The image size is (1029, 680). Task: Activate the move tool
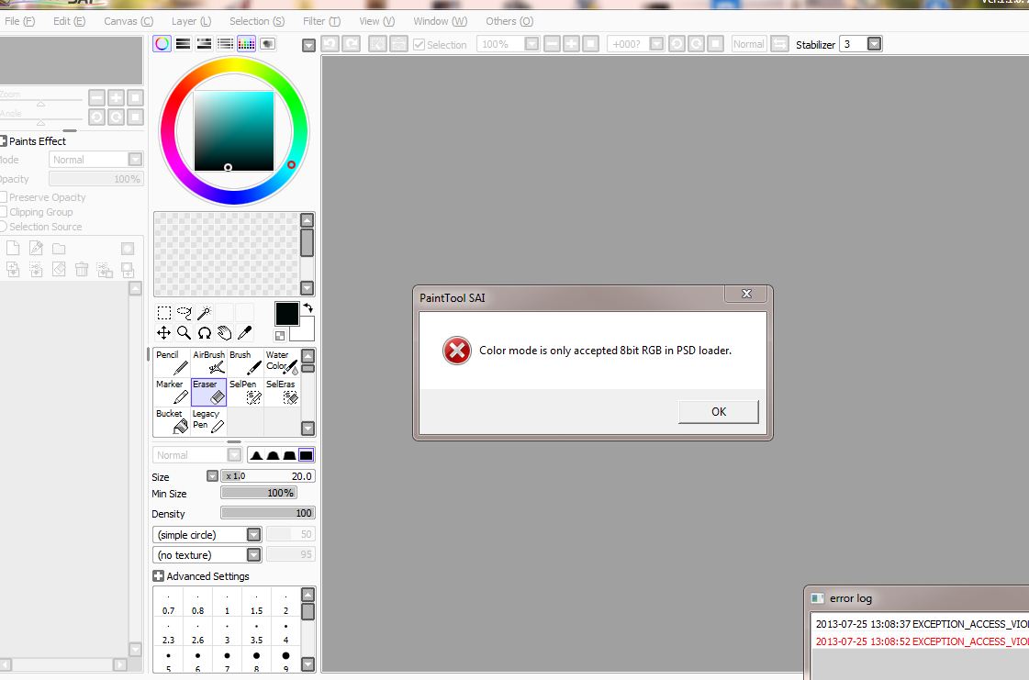click(x=164, y=333)
